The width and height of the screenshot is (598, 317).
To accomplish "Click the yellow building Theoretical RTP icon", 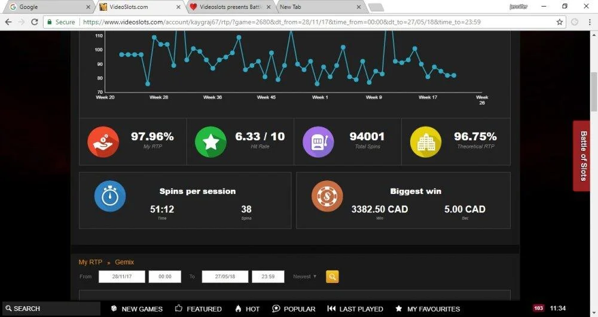I will [426, 142].
